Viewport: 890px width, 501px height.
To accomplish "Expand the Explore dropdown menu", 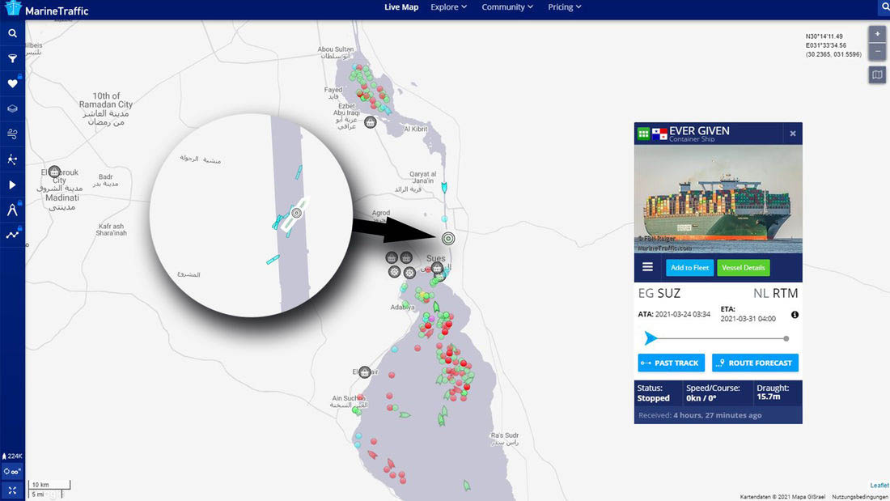I will point(448,7).
